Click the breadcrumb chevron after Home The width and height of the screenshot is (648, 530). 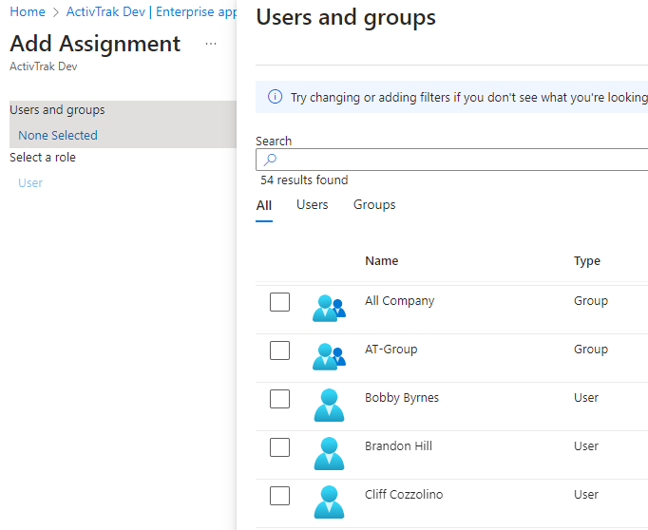coord(56,12)
